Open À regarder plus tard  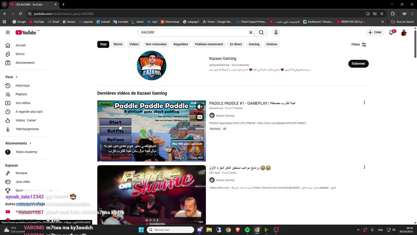pos(29,112)
